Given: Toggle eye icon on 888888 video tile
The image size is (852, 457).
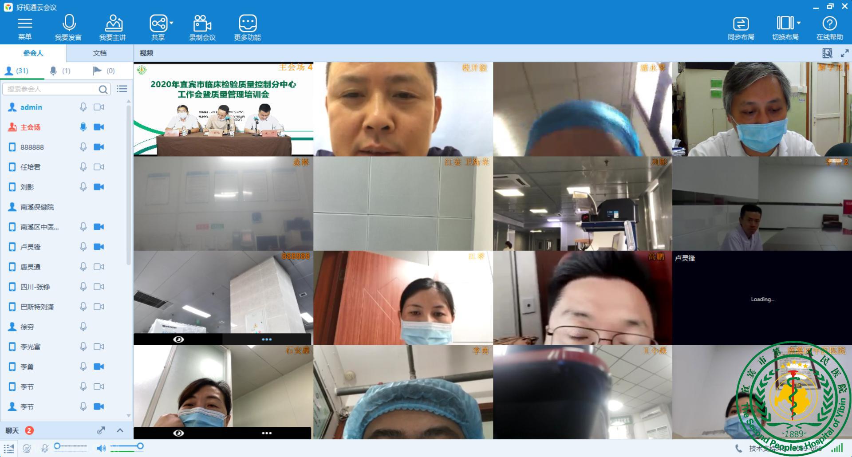Looking at the screenshot, I should point(178,339).
